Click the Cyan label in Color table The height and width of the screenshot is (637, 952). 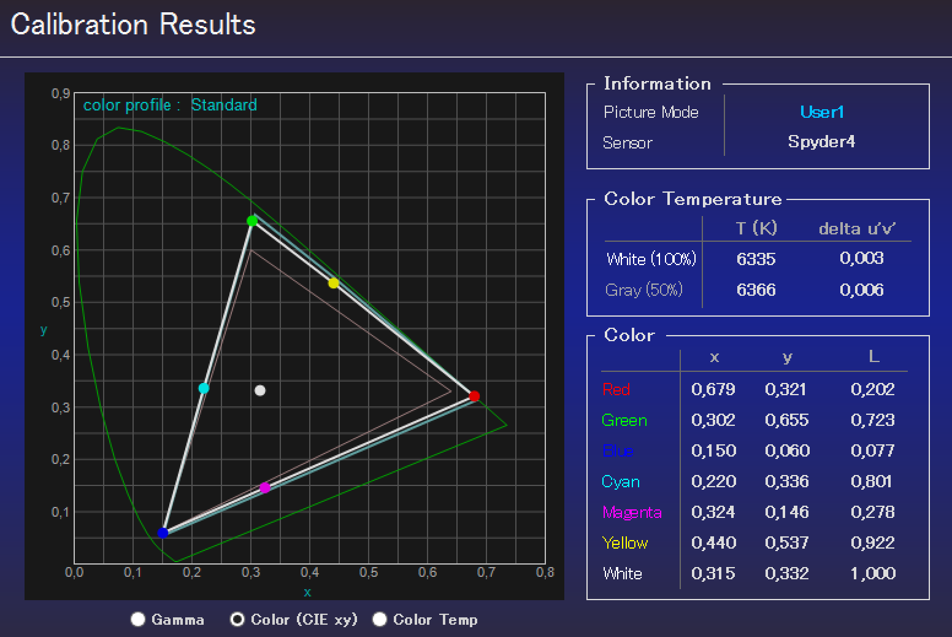coord(621,482)
